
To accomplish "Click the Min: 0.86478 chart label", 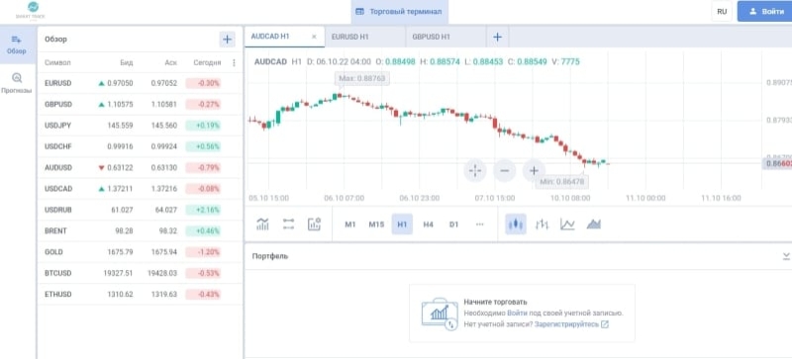I will pyautogui.click(x=562, y=181).
